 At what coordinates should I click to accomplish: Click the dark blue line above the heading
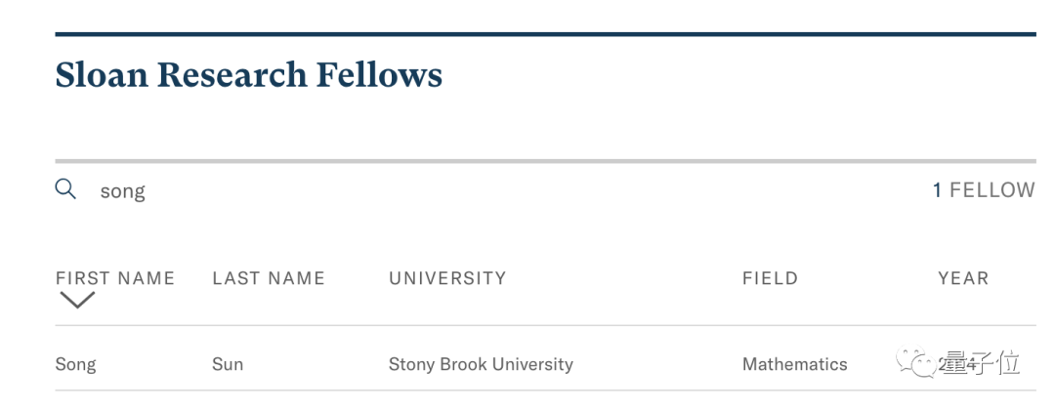click(x=545, y=34)
